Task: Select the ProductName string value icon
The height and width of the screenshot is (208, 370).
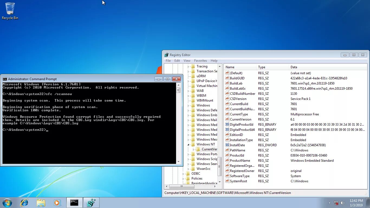Action: (227, 161)
